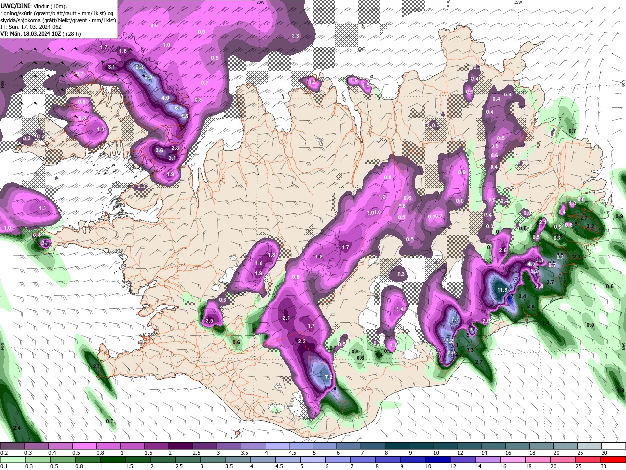Click snow legend swatch between 0.2 and 0.3
The width and height of the screenshot is (626, 470).
point(12,446)
